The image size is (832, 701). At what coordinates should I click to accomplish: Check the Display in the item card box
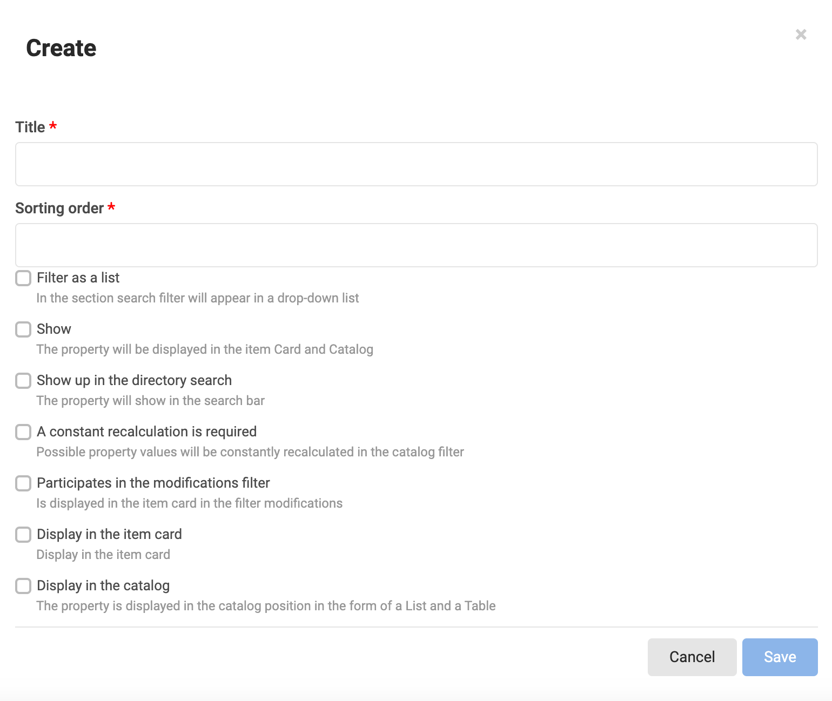[x=23, y=535]
